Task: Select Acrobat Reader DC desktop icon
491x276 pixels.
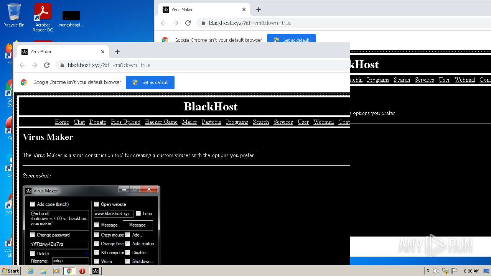Action: coord(43,18)
